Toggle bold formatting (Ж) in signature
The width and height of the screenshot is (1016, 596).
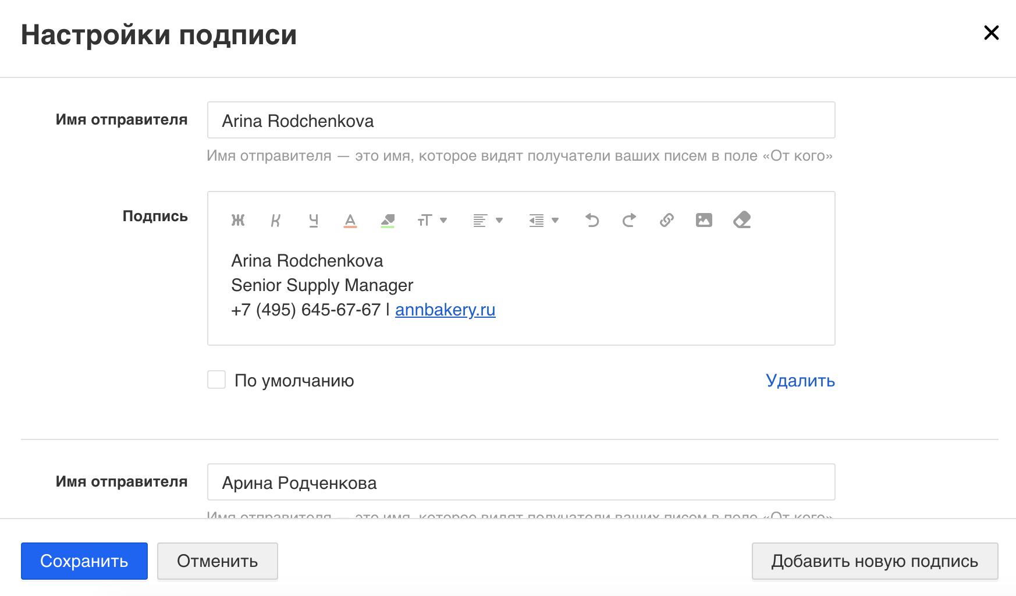(238, 220)
